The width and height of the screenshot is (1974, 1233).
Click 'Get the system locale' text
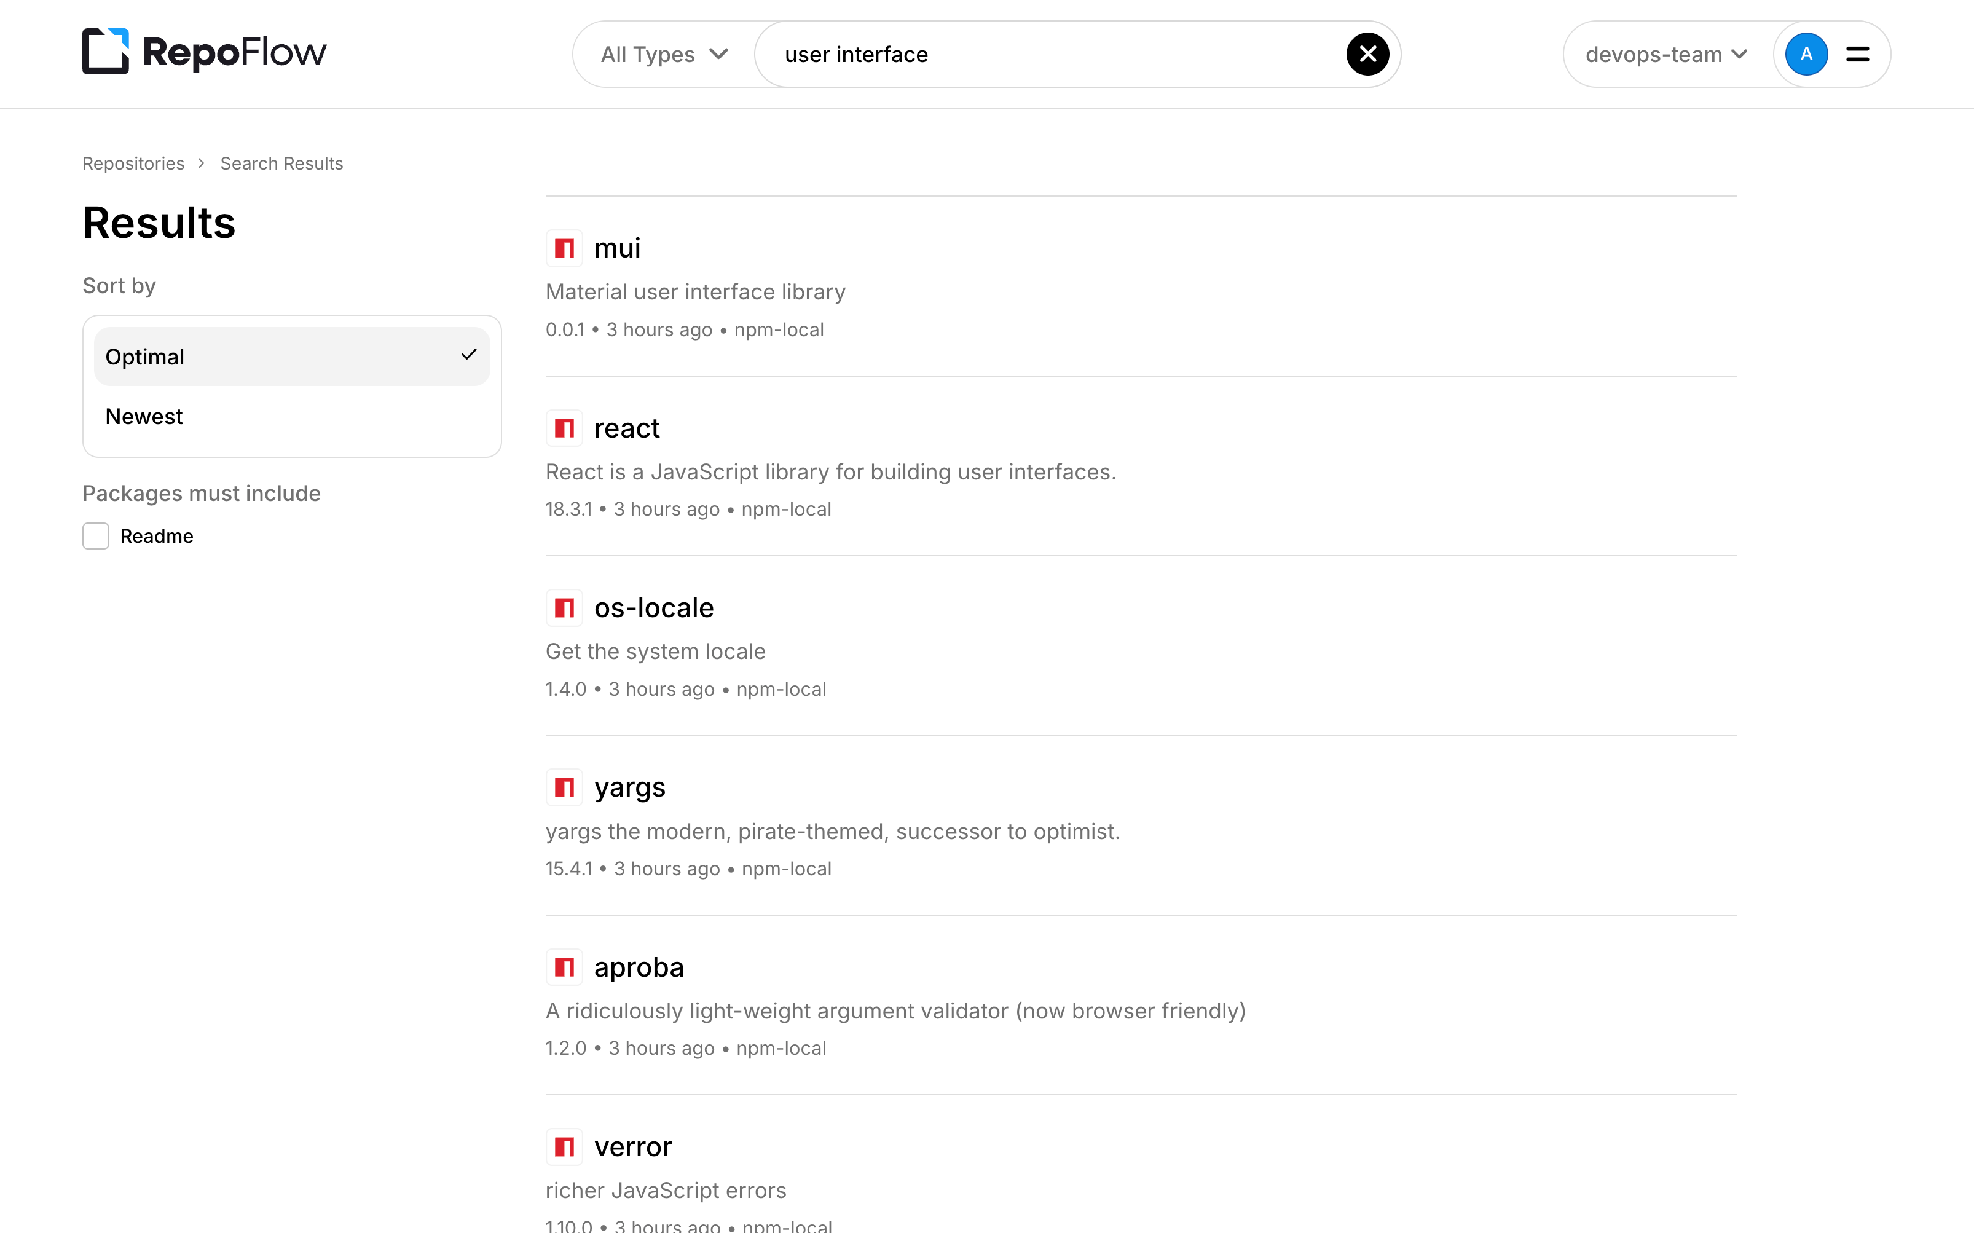point(656,652)
